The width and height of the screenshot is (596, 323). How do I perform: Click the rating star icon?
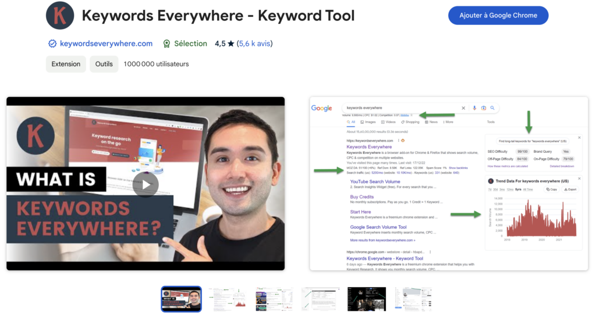tap(230, 44)
